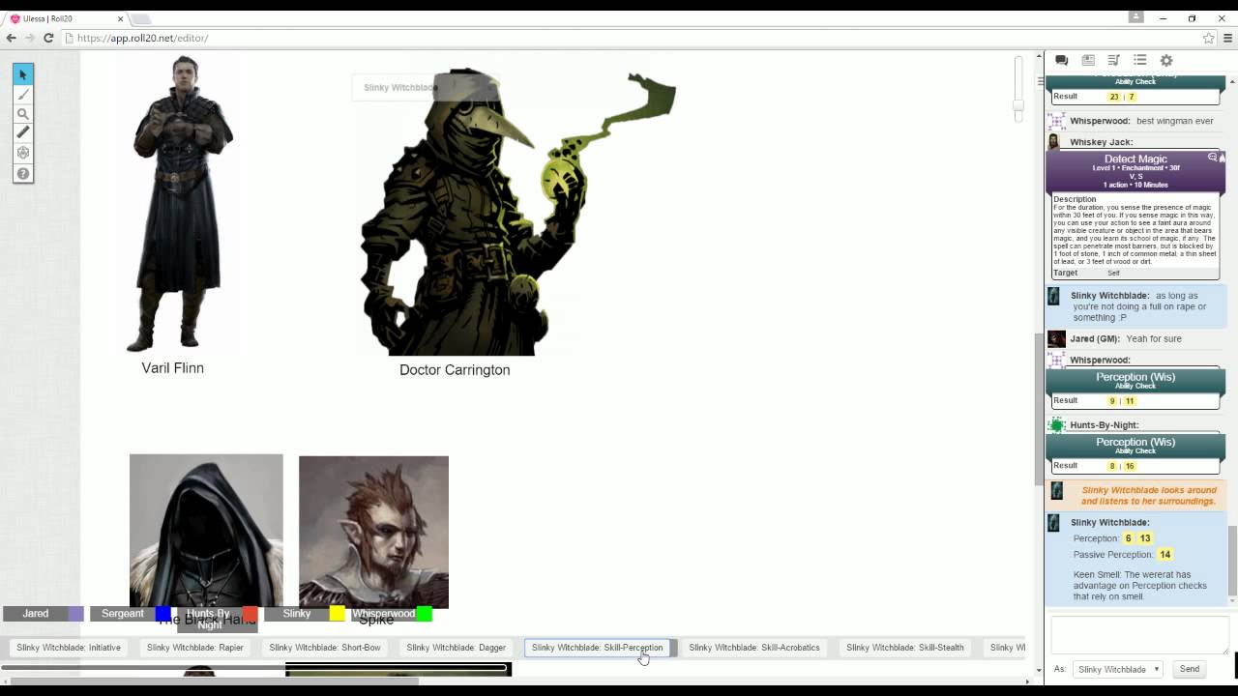This screenshot has height=696, width=1238.
Task: Reload the Roll20 page
Action: (x=48, y=38)
